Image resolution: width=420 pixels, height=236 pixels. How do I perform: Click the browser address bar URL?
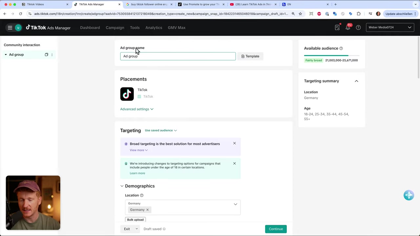[x=161, y=14]
